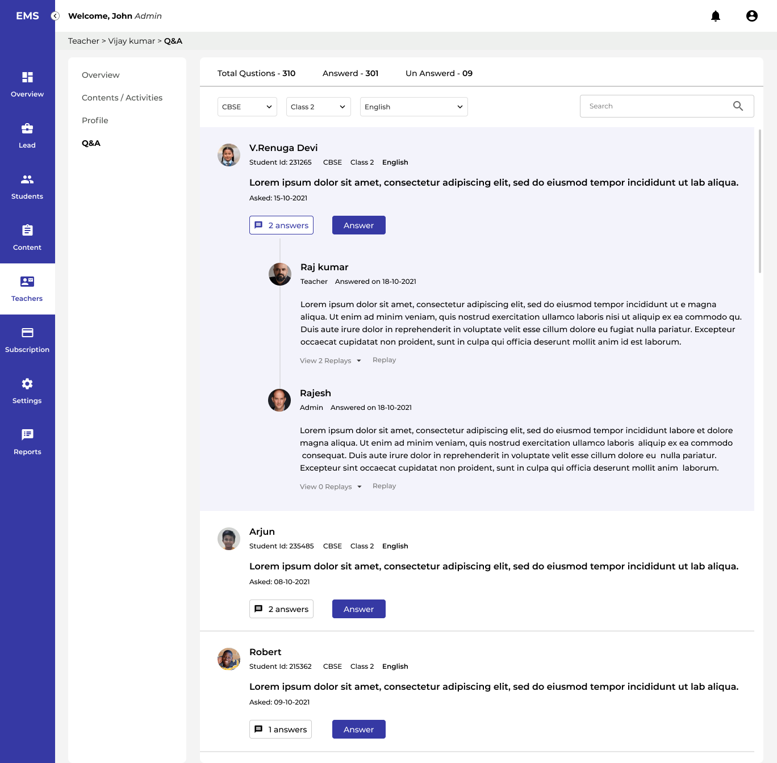777x763 pixels.
Task: Click Raj kumar's avatar photo
Action: tap(280, 274)
